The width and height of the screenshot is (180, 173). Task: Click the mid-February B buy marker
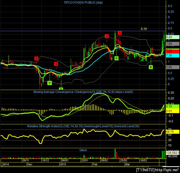(x=116, y=58)
